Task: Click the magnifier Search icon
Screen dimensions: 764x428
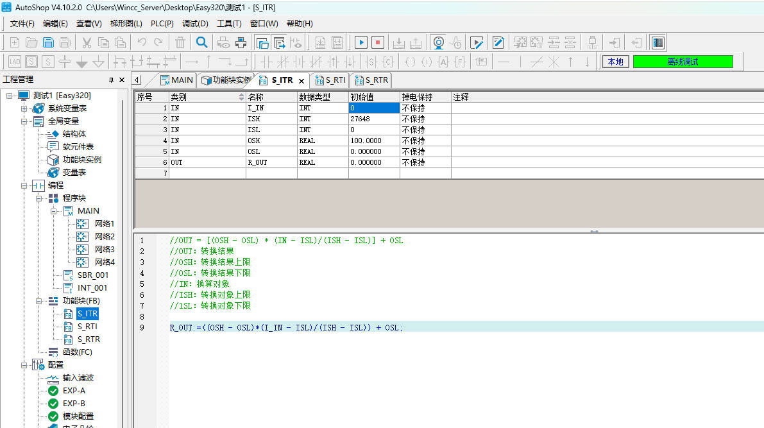Action: (x=201, y=43)
